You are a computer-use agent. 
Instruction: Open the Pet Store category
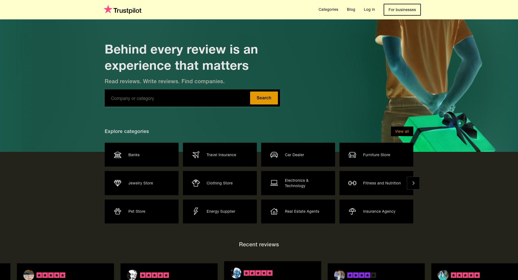click(142, 211)
